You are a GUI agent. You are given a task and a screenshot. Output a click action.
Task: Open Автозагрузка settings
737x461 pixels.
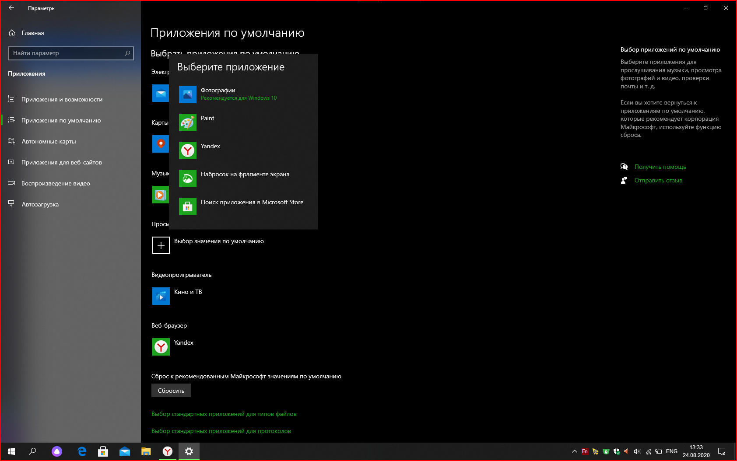(x=70, y=204)
